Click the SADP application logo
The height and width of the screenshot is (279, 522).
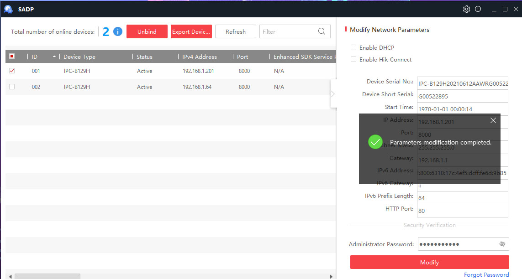(x=8, y=9)
